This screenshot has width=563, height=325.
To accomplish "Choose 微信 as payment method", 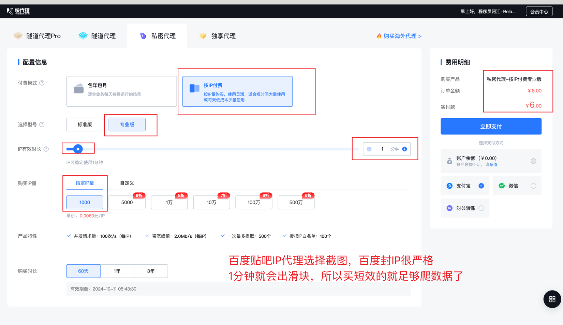I will (x=533, y=186).
